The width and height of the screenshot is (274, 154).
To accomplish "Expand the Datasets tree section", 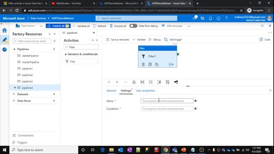I will click(14, 94).
